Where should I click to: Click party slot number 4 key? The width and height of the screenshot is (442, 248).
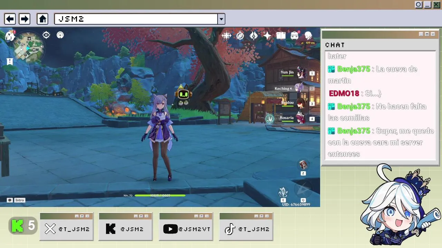[312, 119]
